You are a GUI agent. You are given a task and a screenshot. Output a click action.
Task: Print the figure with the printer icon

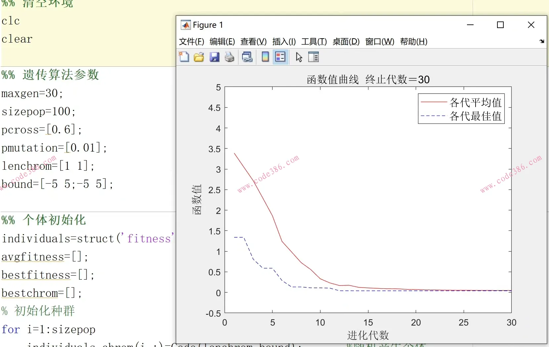tap(230, 57)
